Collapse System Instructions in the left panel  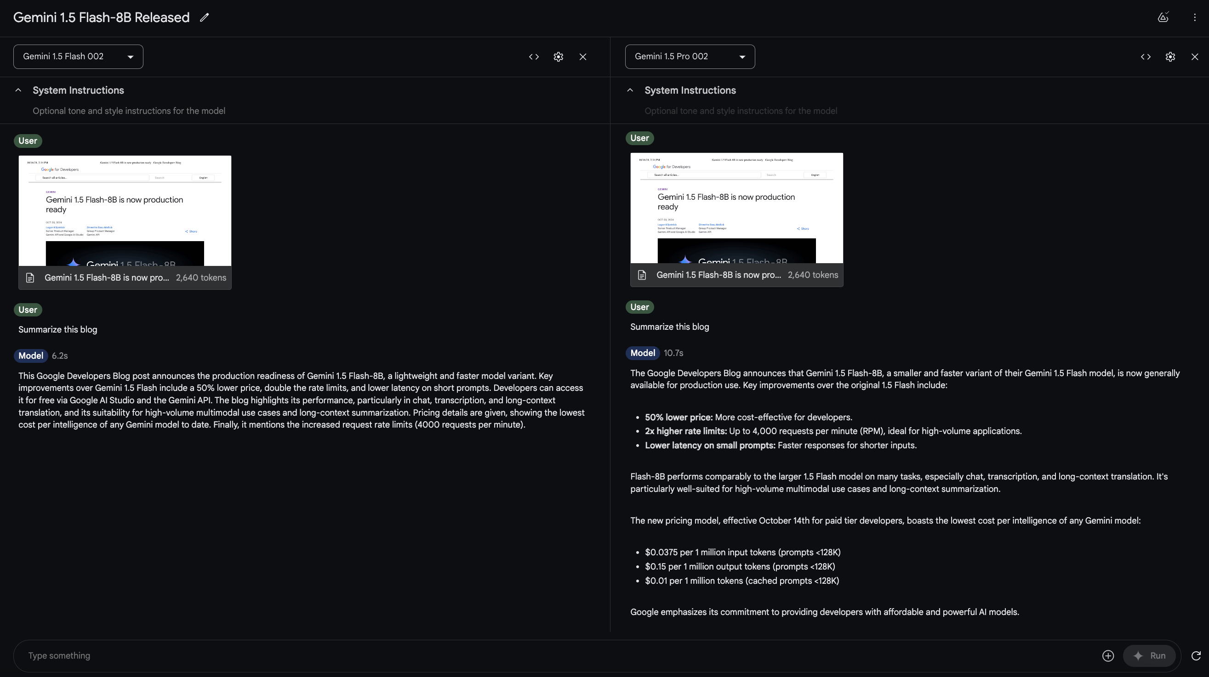point(18,90)
